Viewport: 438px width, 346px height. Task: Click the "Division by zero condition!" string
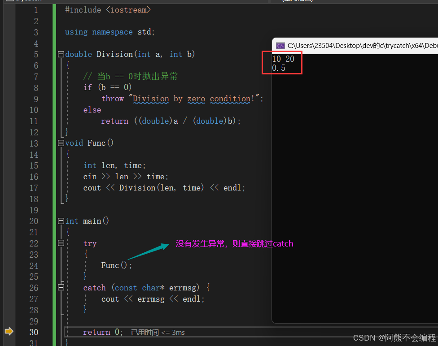point(194,99)
